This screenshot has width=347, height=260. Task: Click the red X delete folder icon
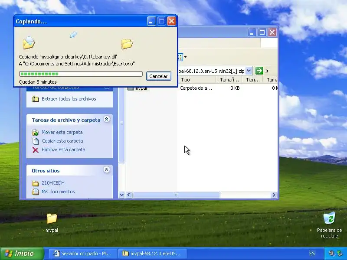coord(36,150)
